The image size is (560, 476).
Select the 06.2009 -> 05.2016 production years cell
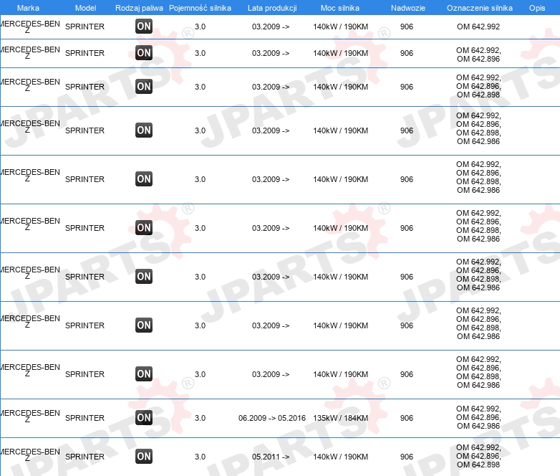coord(272,418)
